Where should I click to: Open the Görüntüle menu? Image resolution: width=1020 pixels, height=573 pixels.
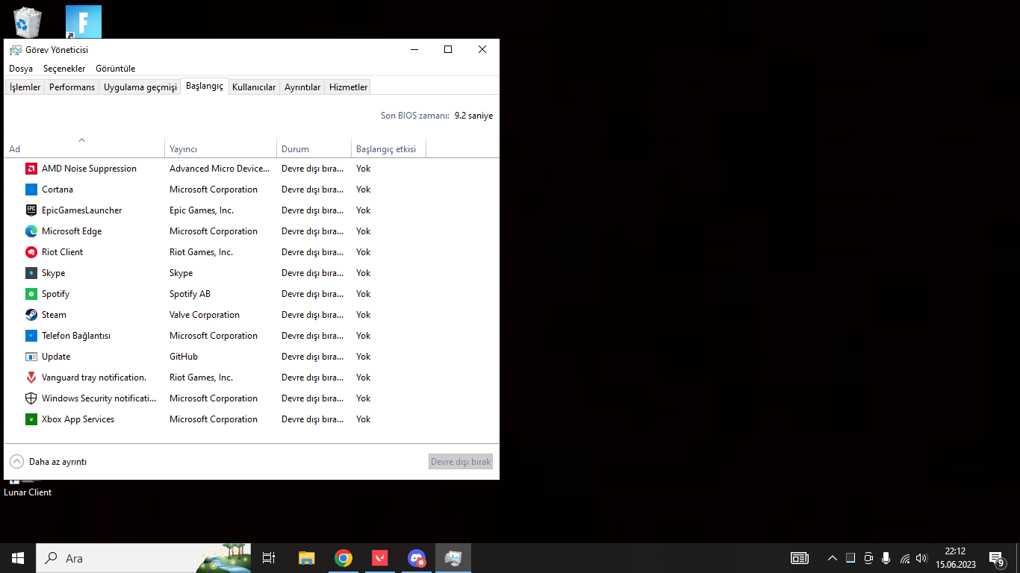click(116, 69)
